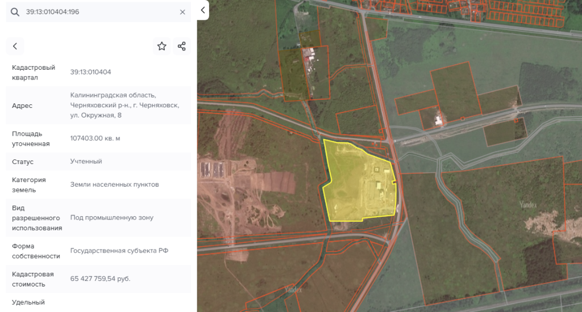Add parcel to favorites with star icon

pos(161,47)
